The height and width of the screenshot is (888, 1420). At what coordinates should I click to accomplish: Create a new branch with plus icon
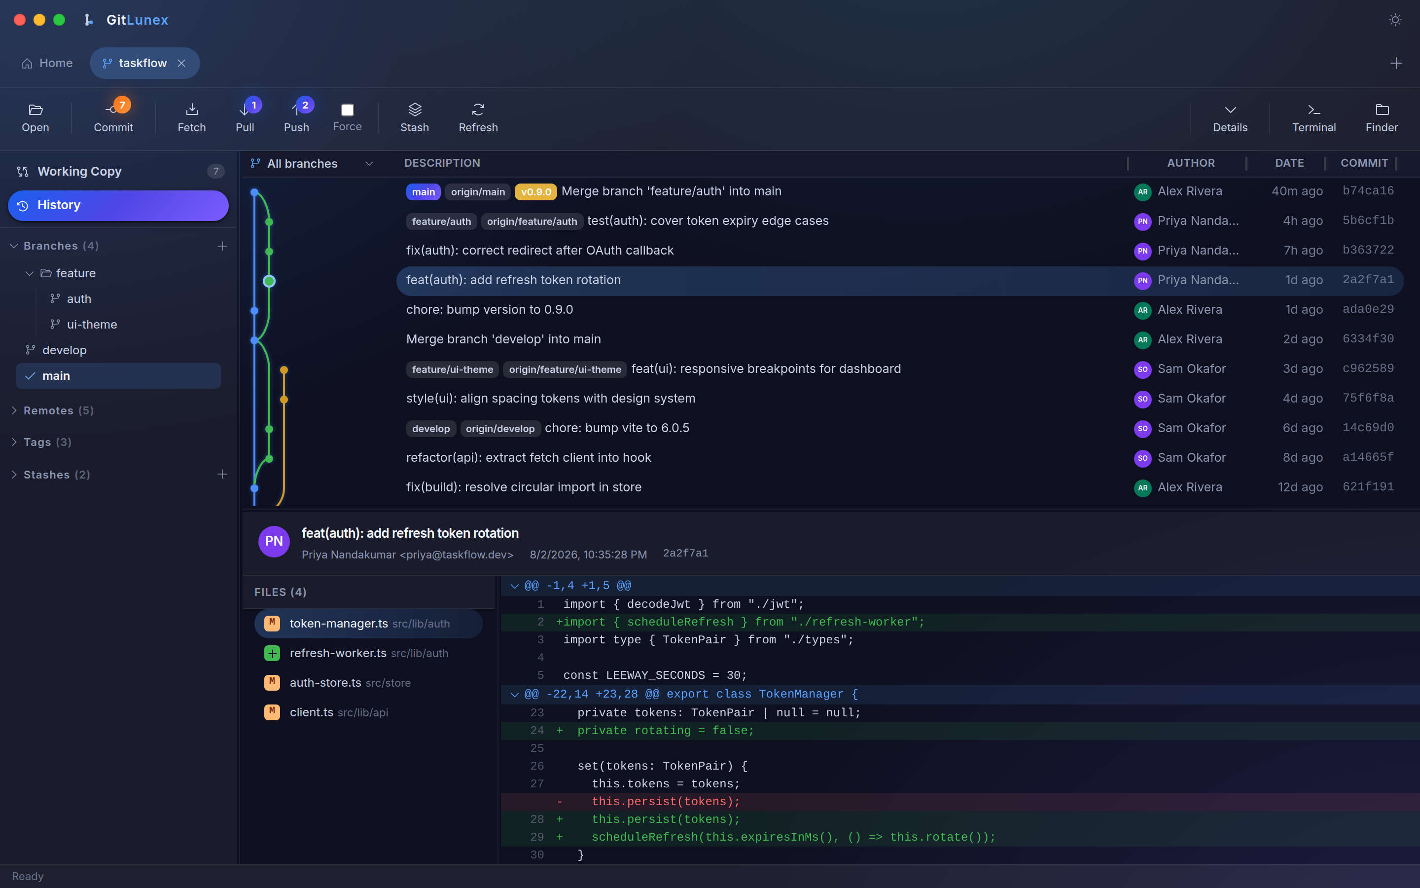pos(222,246)
